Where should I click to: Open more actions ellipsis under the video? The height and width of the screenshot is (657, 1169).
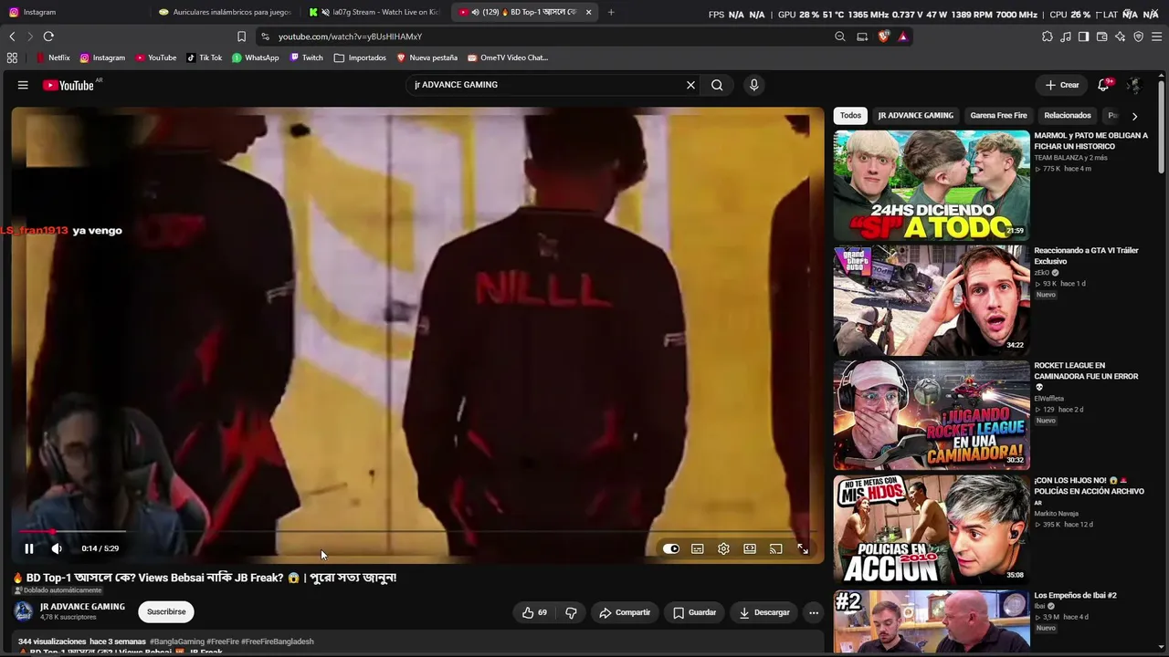point(814,612)
